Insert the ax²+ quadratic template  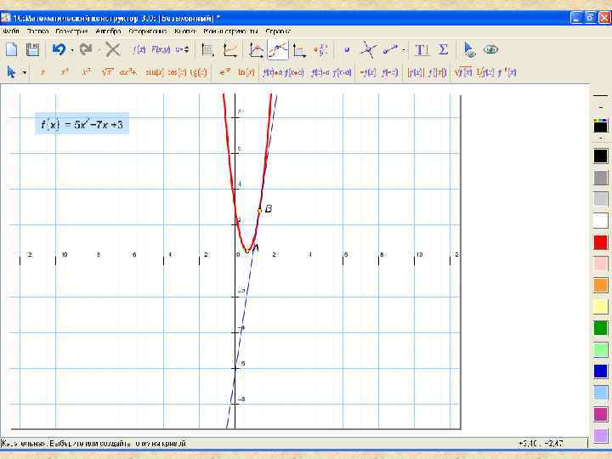(128, 72)
